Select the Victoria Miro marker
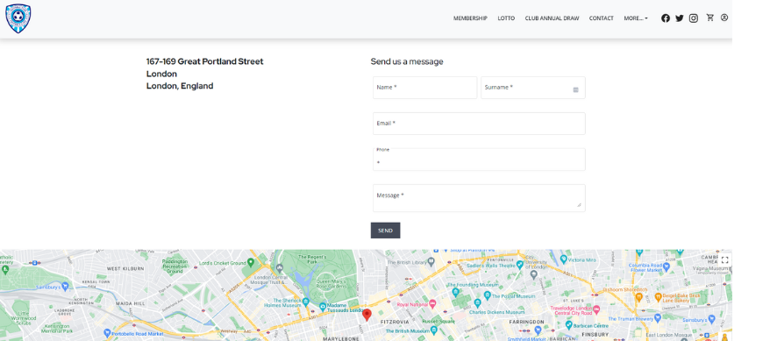763x341 pixels. (563, 259)
